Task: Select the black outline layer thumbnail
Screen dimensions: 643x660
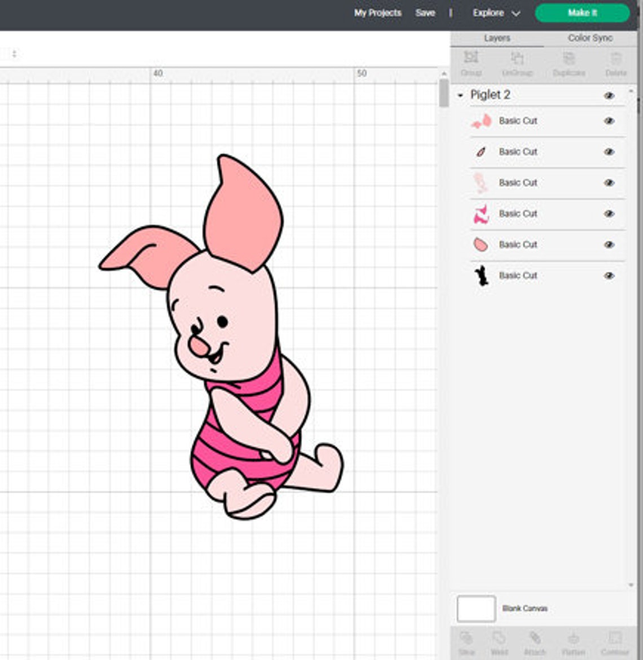Action: click(x=481, y=276)
